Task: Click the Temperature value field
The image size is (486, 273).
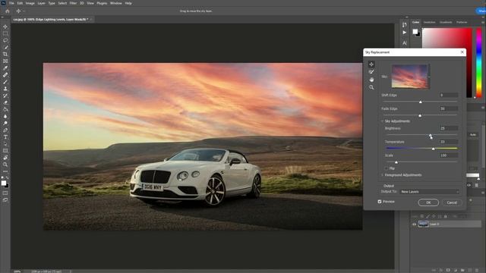Action: click(x=449, y=142)
